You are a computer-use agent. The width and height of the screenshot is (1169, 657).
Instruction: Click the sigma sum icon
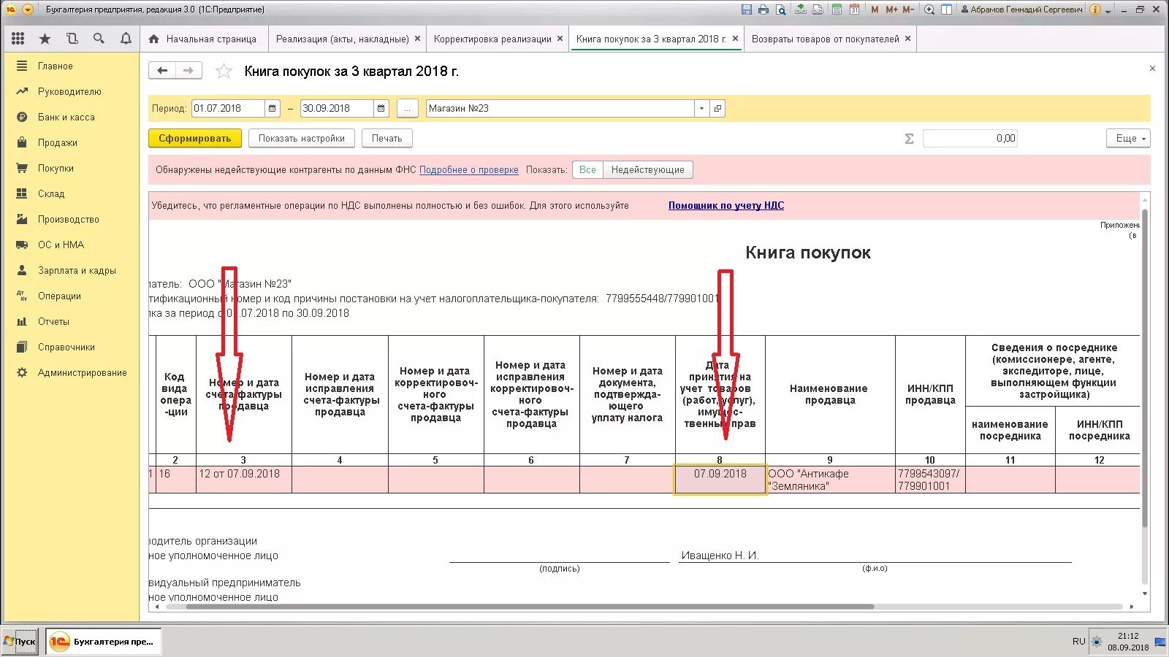click(x=909, y=139)
